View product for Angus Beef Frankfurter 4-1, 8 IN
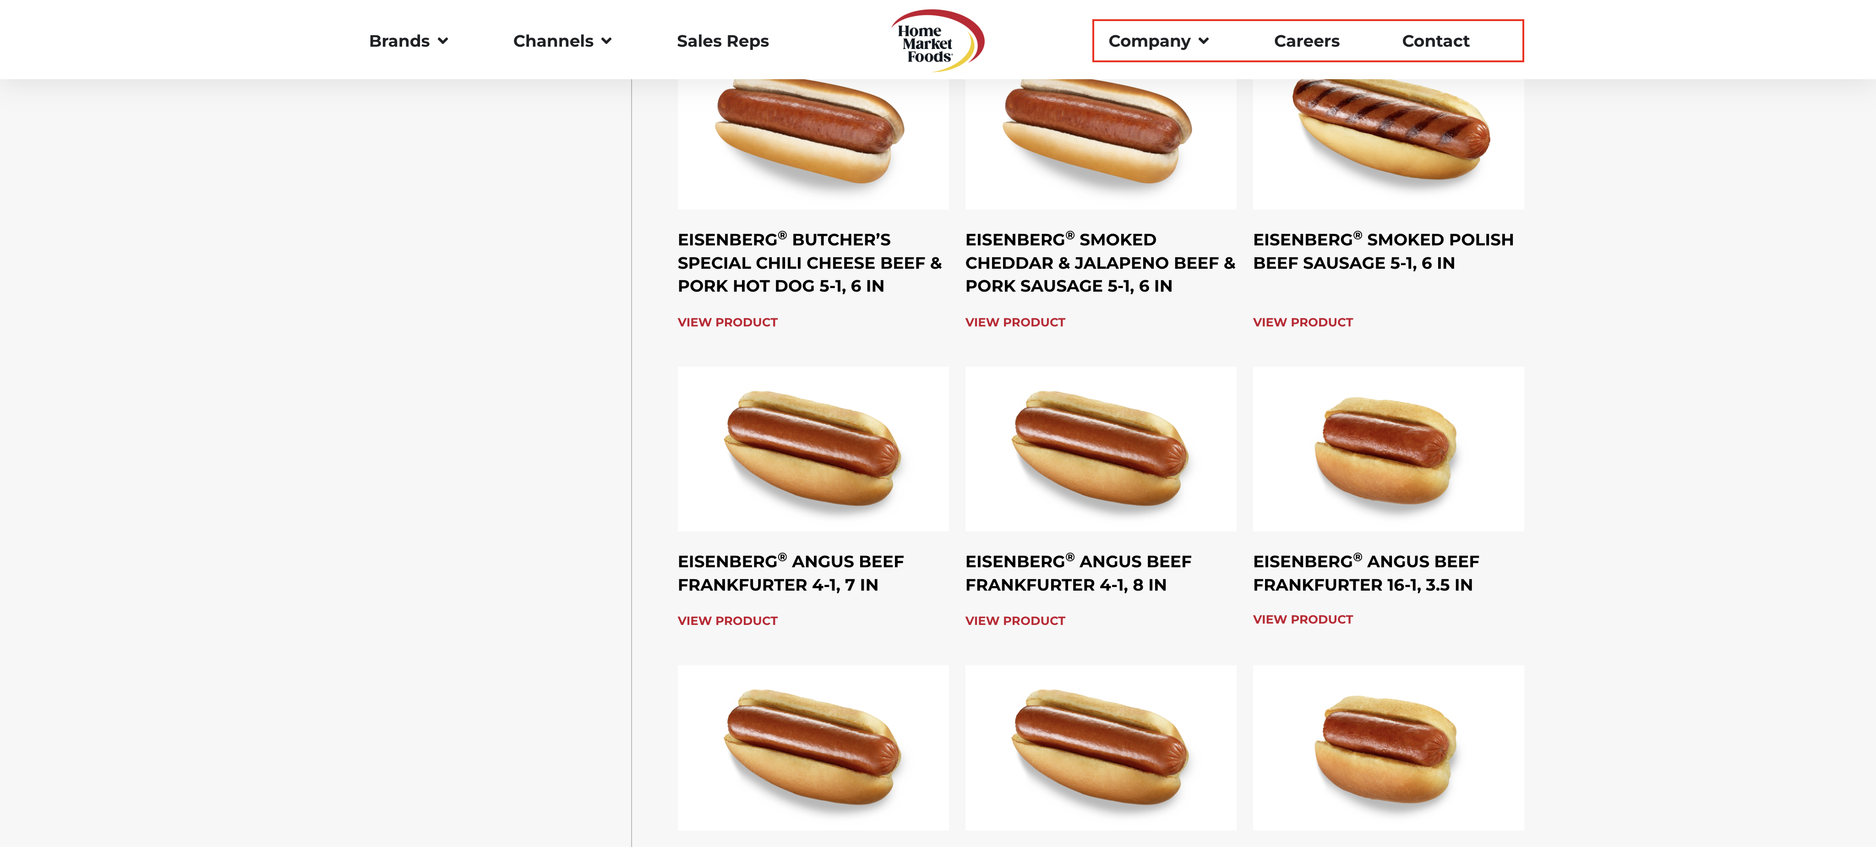 pos(1015,620)
